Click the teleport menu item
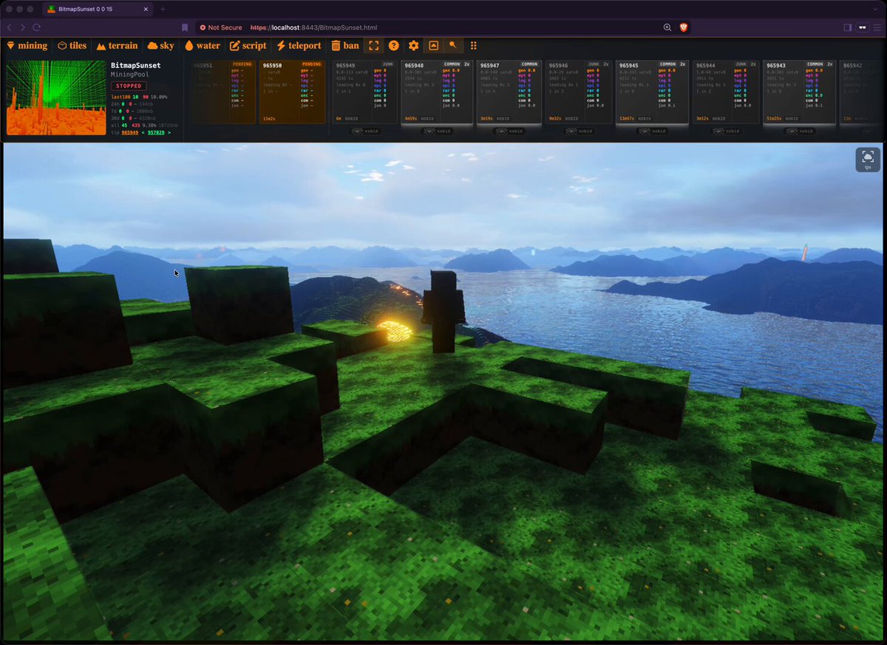 tap(299, 46)
